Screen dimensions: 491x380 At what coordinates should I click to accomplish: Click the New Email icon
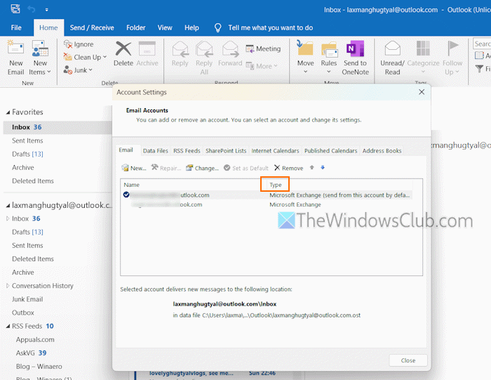15,48
